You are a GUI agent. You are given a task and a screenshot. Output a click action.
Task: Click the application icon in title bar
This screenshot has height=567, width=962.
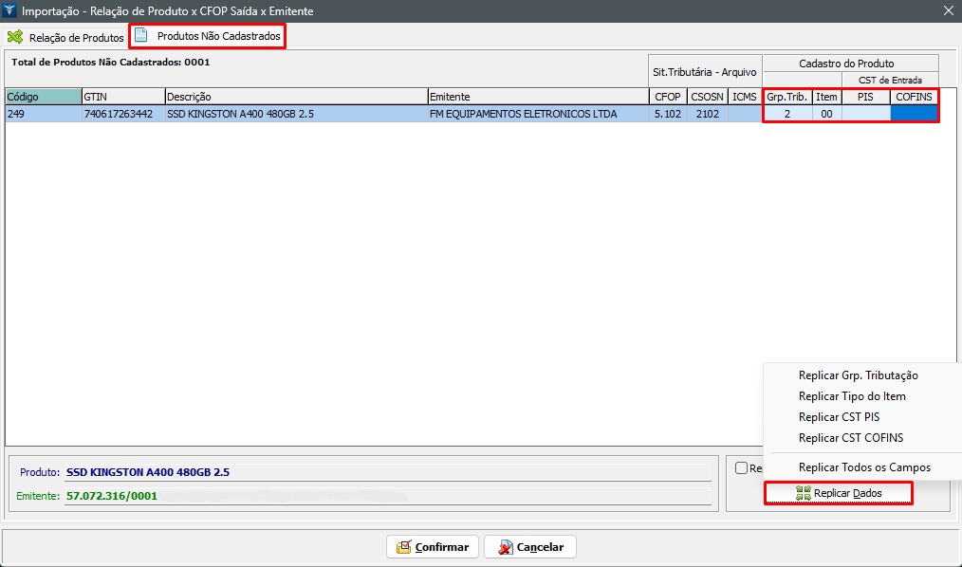(10, 10)
